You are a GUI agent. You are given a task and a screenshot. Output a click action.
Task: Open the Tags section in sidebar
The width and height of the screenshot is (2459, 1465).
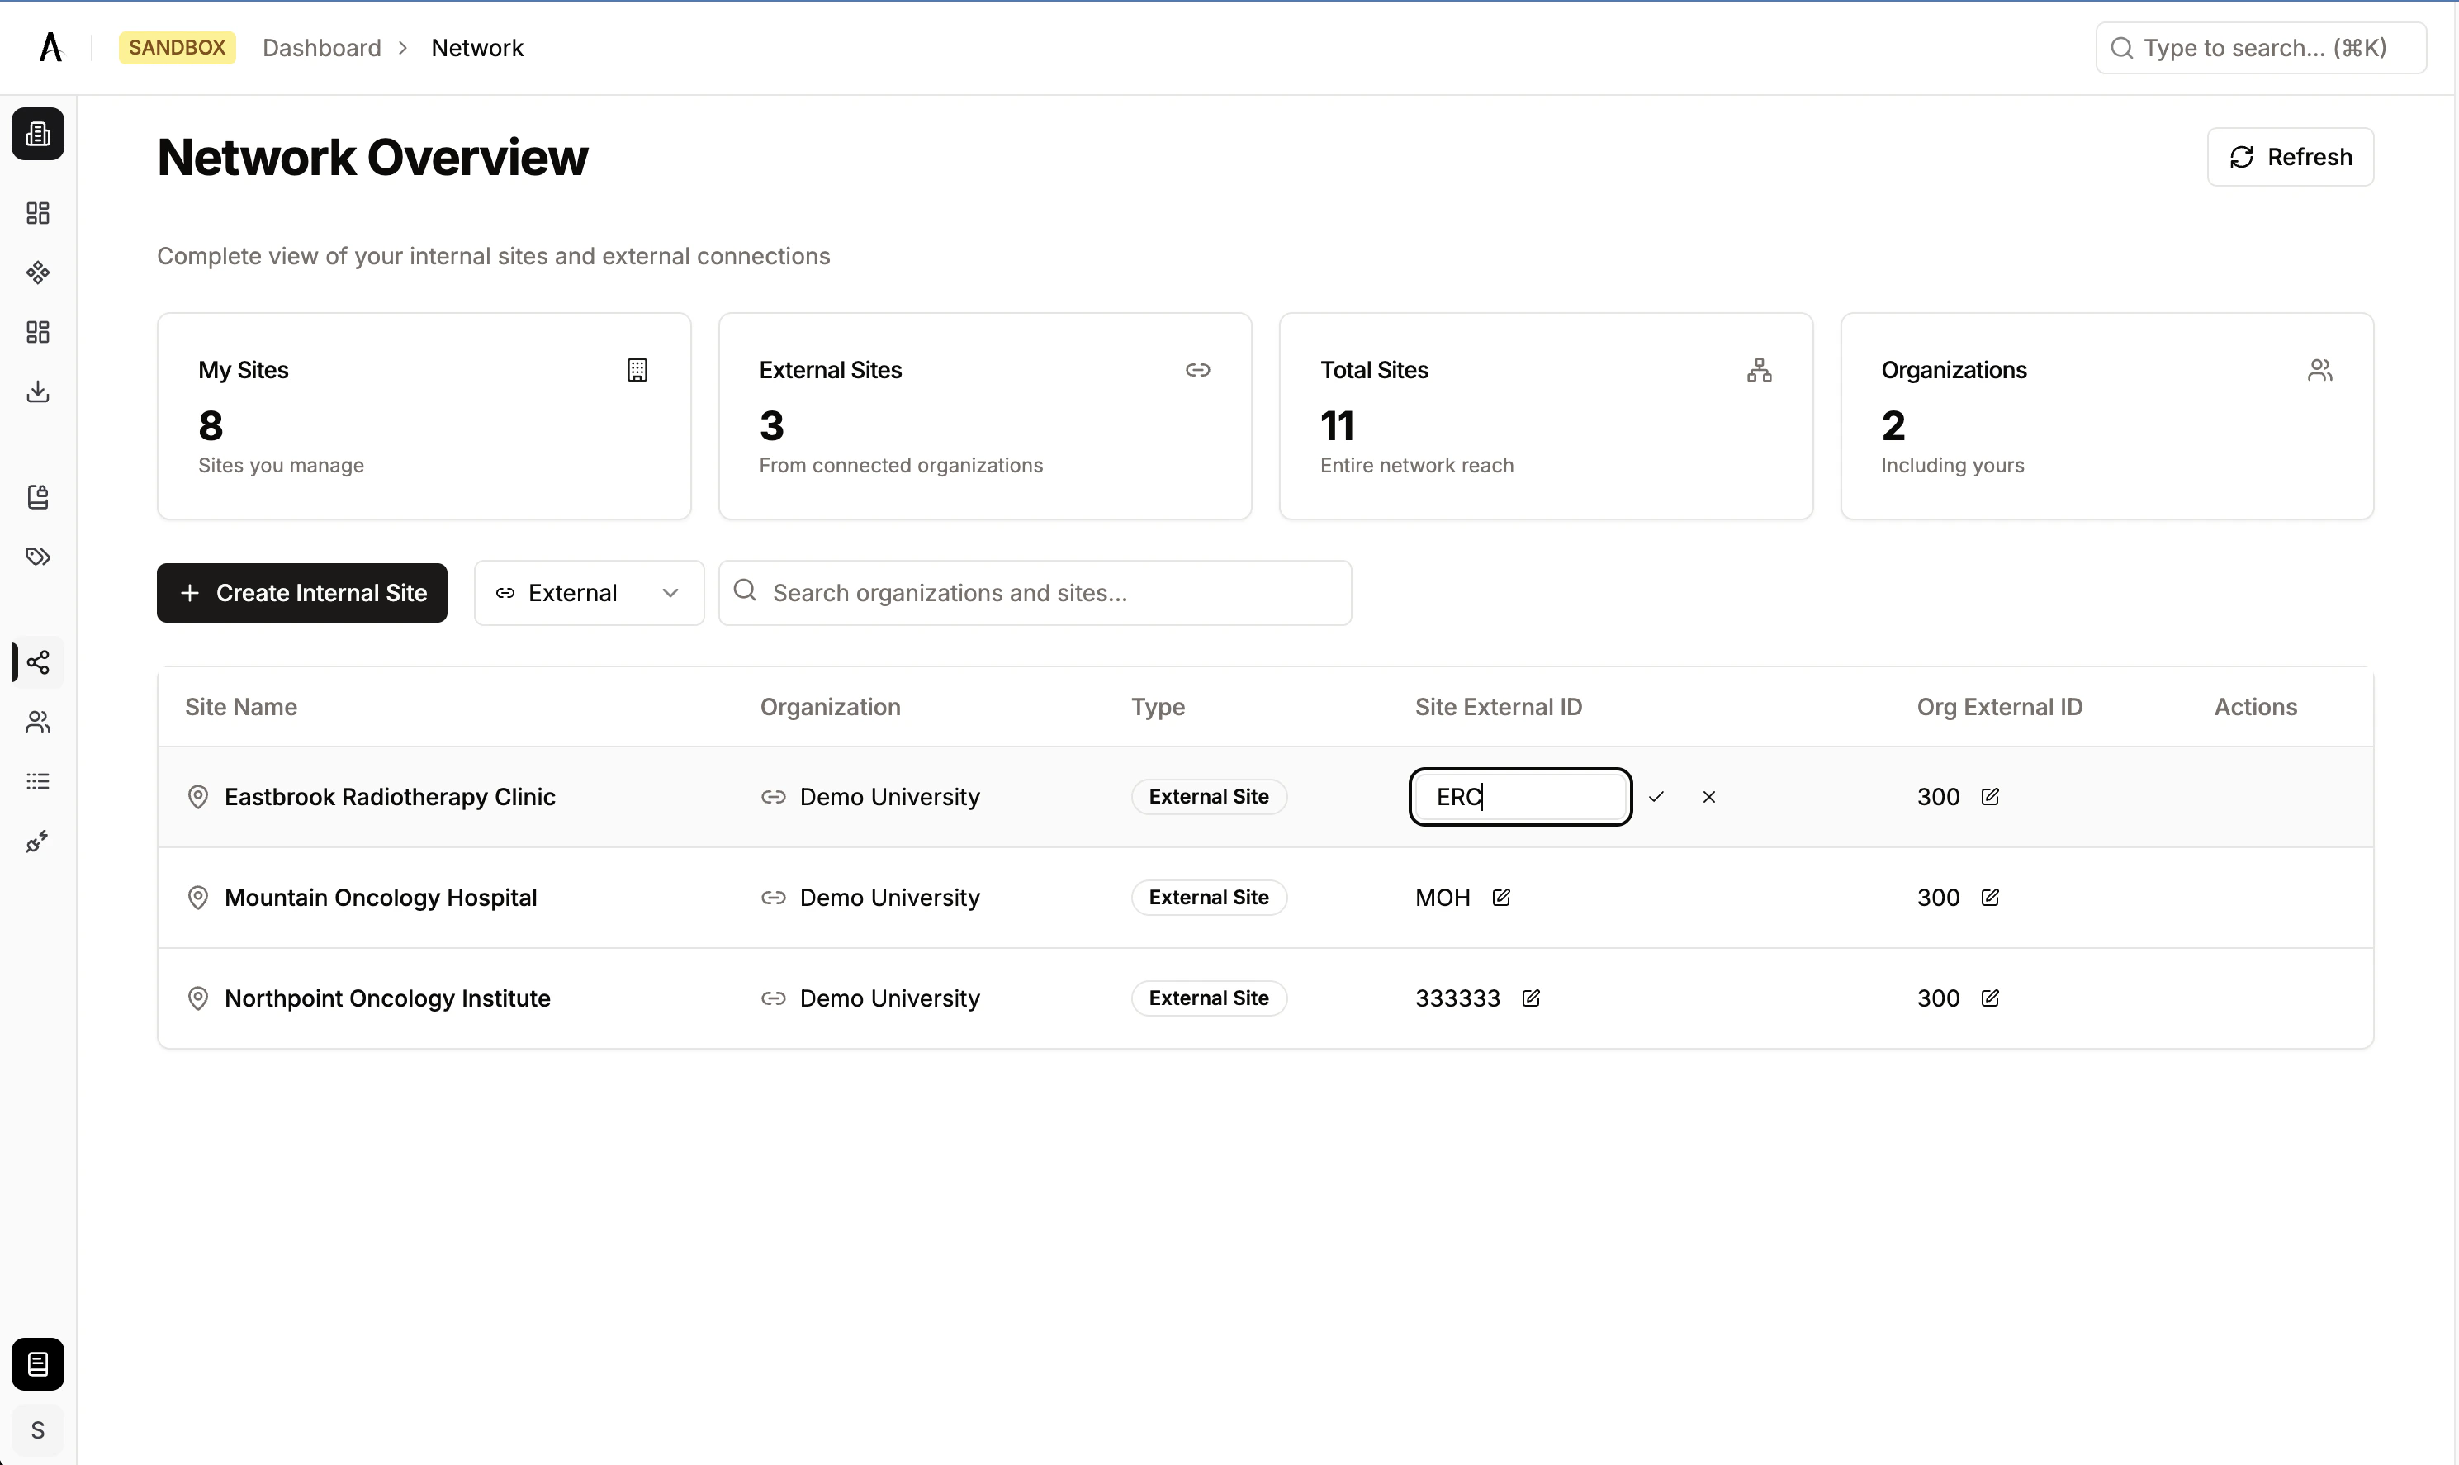pos(37,556)
